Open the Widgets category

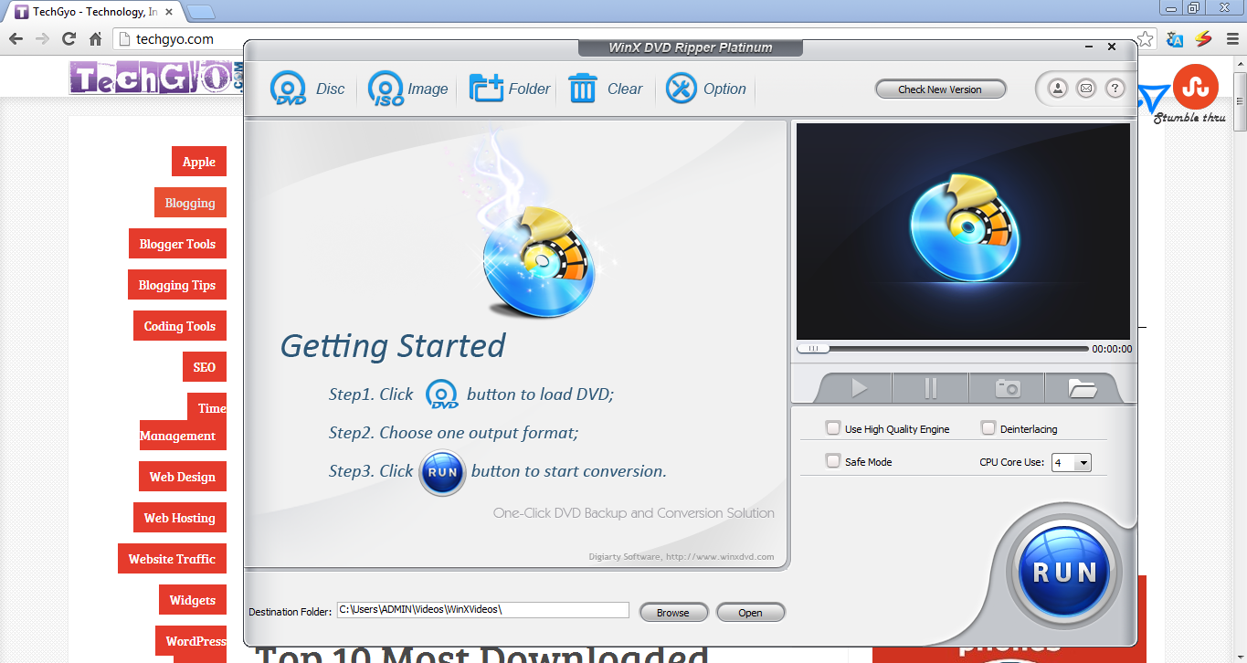point(193,600)
